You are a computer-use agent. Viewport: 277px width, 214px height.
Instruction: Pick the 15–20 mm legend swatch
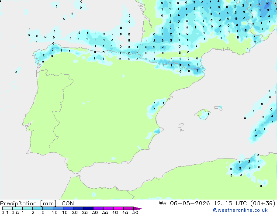click(68, 208)
